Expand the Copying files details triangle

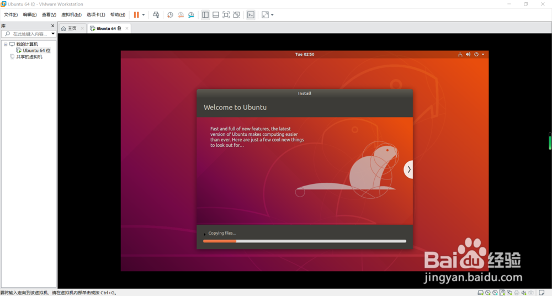(205, 234)
